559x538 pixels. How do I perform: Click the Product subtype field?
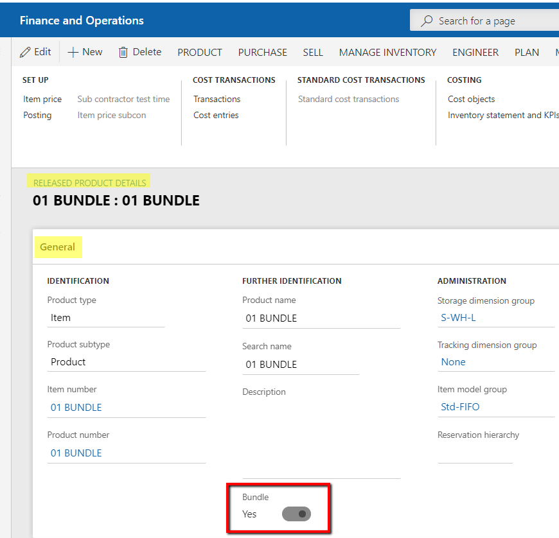tap(127, 362)
